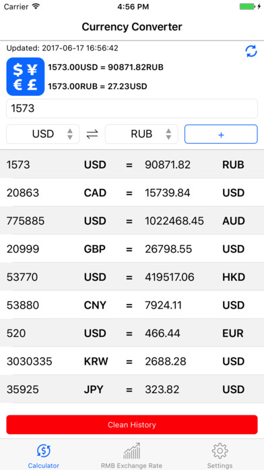Select the 20999 GBP history row
This screenshot has height=470, width=264.
tap(132, 249)
